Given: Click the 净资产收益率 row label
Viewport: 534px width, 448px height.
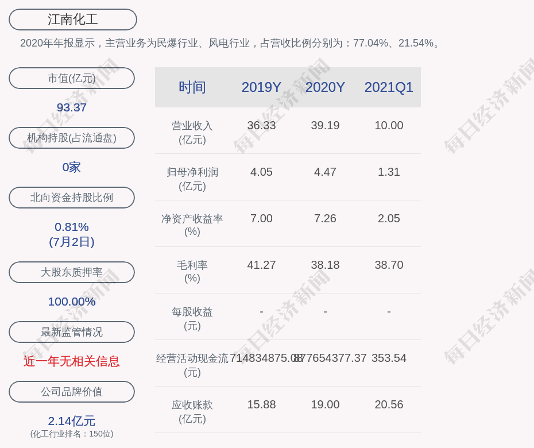Looking at the screenshot, I should (192, 225).
